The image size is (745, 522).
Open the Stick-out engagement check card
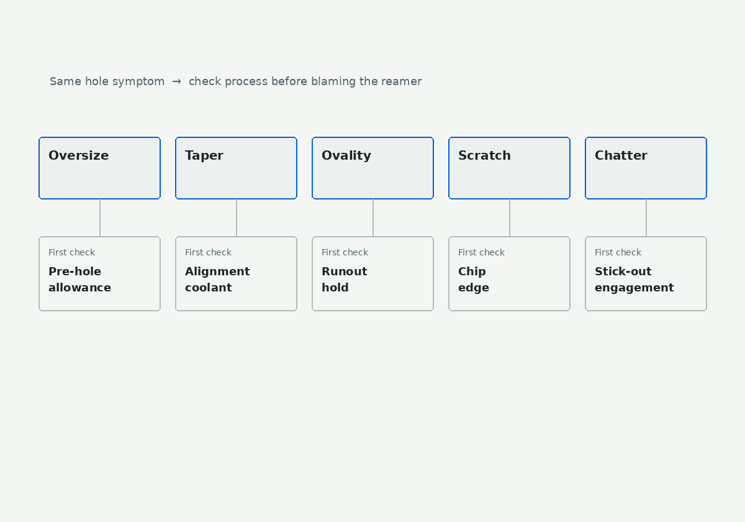pyautogui.click(x=646, y=273)
